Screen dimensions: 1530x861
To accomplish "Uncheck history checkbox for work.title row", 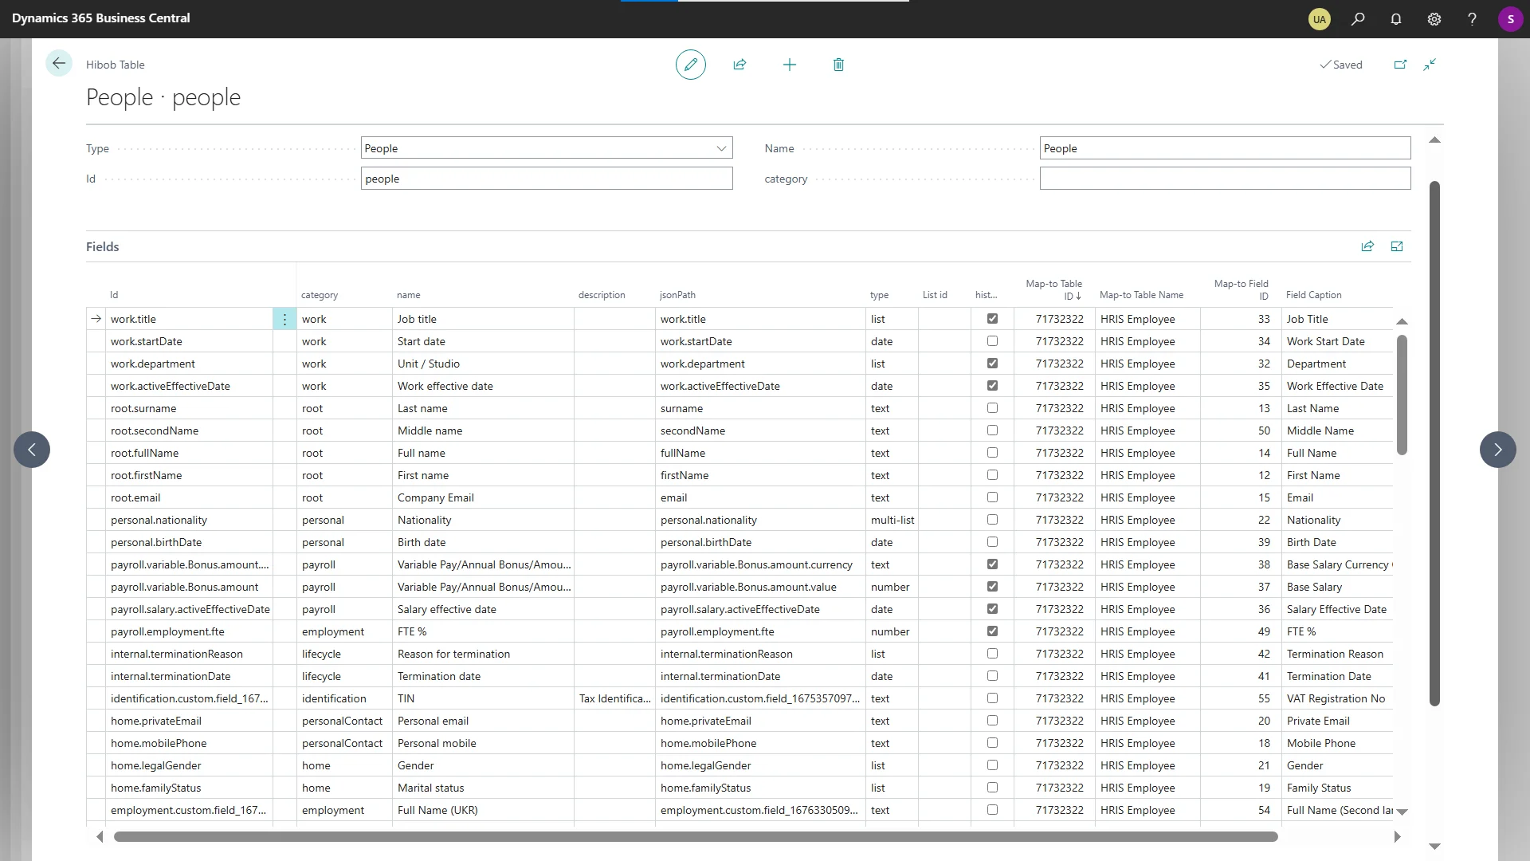I will tap(992, 319).
